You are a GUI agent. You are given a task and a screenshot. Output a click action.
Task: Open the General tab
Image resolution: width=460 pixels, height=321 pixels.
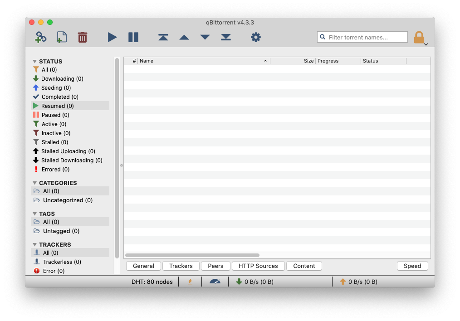point(143,266)
